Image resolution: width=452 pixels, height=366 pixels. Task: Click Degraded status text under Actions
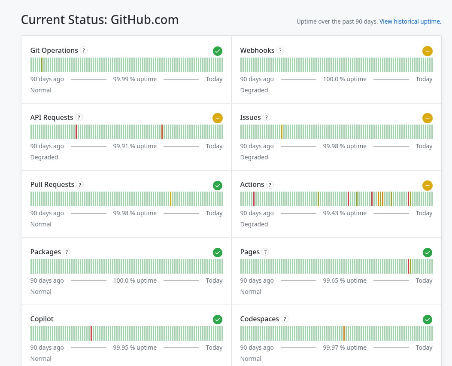(254, 224)
